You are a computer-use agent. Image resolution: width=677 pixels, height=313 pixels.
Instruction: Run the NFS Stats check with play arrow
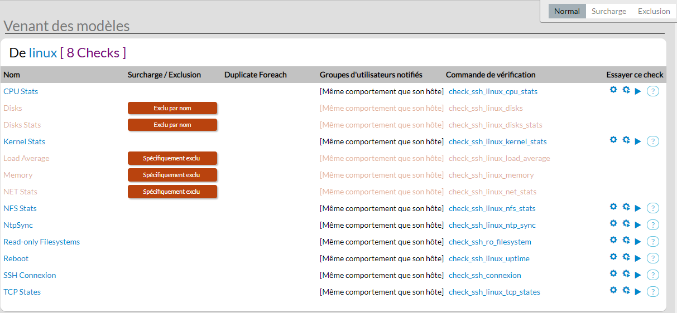[x=638, y=208]
